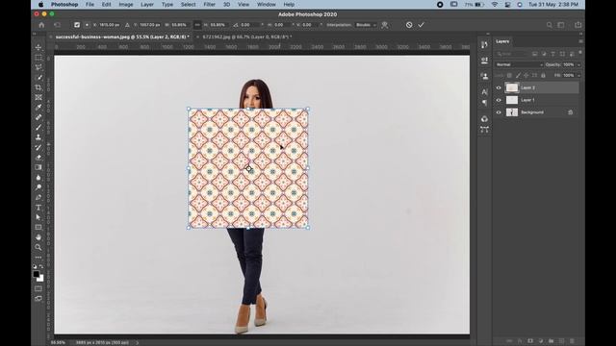Screen dimensions: 616x346
Task: Toggle lock all padlock icon
Action: [x=543, y=75]
